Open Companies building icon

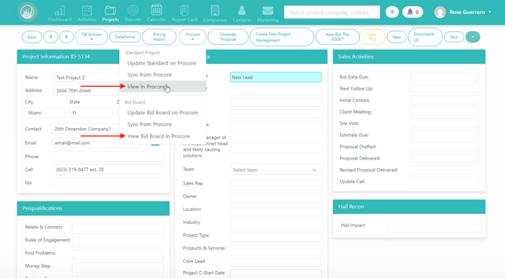click(215, 14)
